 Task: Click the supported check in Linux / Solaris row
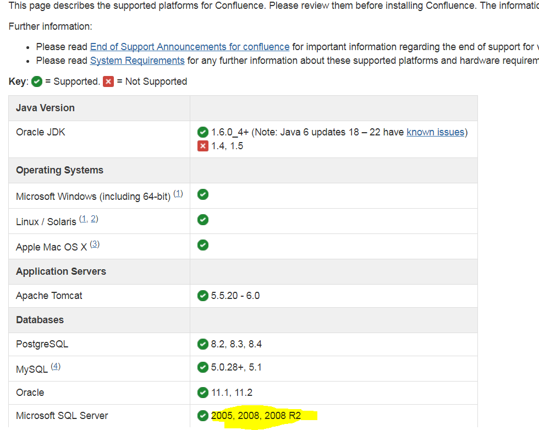[203, 220]
